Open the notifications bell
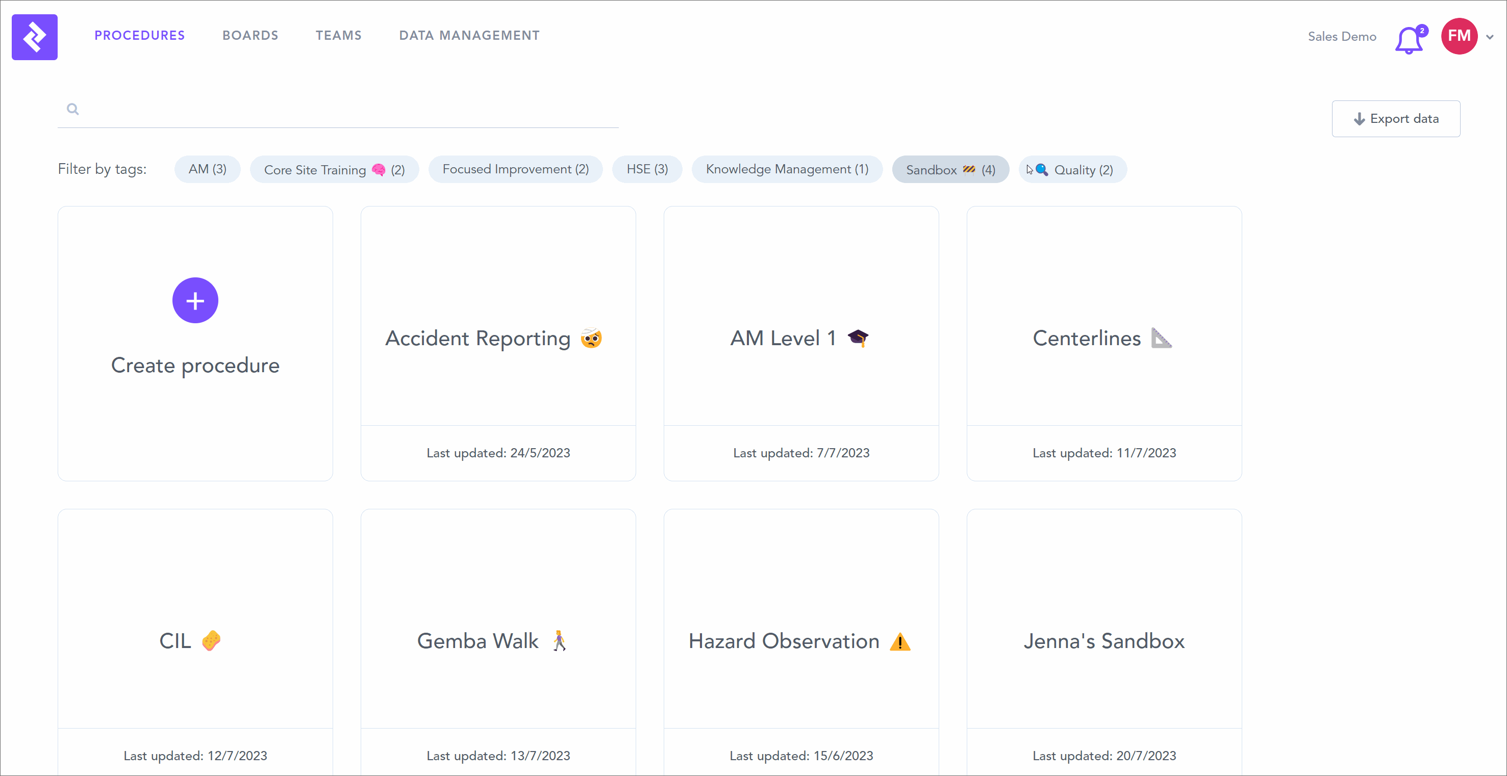Screen dimensions: 1507x776 click(x=1409, y=40)
